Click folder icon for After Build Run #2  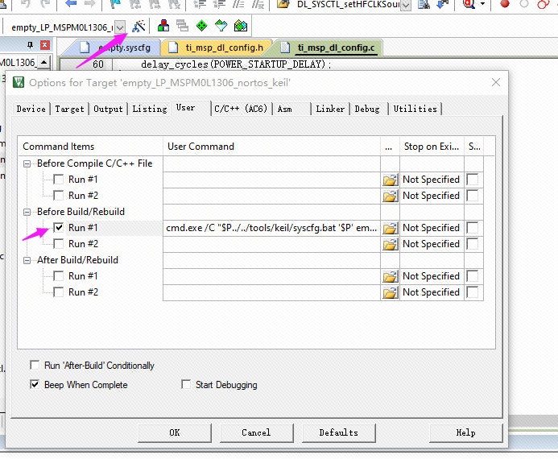coord(391,292)
